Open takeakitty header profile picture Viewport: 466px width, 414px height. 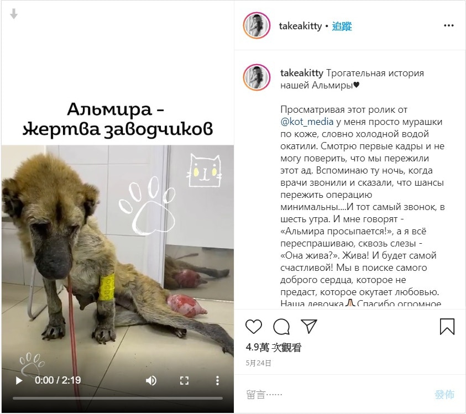(257, 25)
